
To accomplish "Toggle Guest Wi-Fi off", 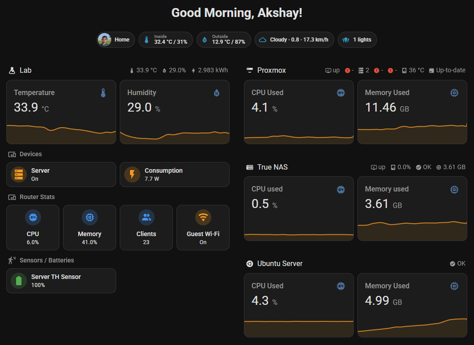I will (x=203, y=227).
